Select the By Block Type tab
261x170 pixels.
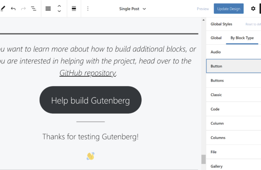pyautogui.click(x=242, y=38)
